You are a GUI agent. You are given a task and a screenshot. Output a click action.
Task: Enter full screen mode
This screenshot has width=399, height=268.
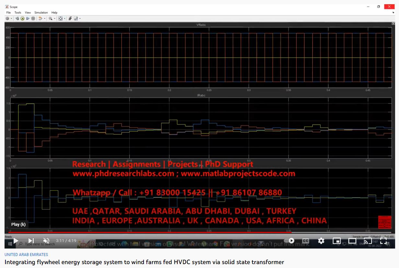pos(383,241)
